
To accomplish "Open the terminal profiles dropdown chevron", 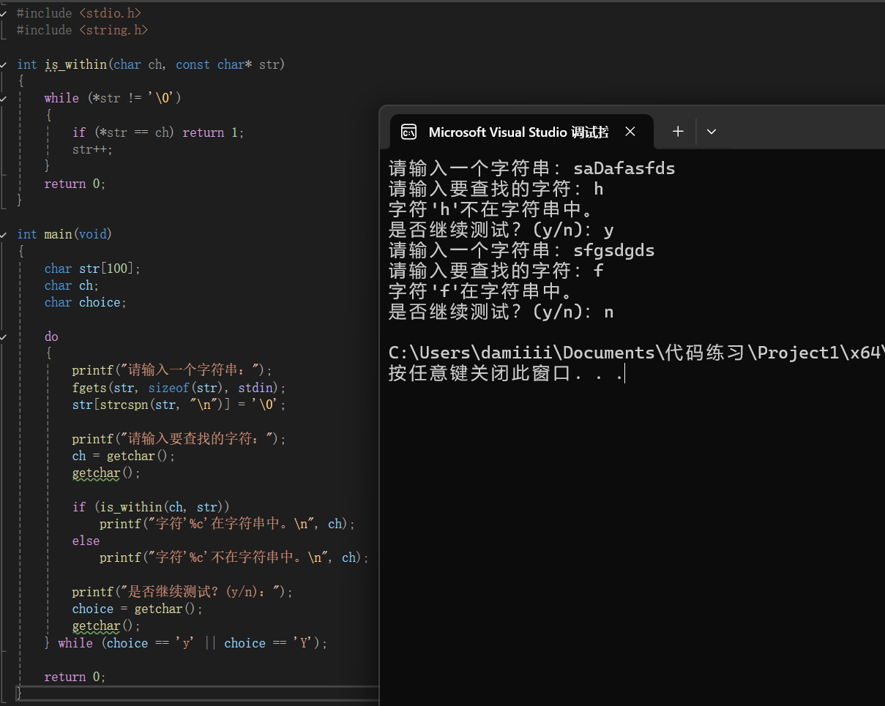I will click(711, 132).
